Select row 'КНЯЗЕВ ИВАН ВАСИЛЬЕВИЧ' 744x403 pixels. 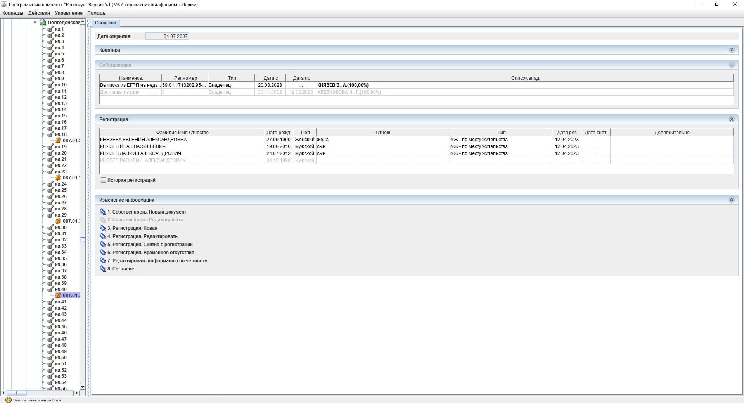[416, 146]
